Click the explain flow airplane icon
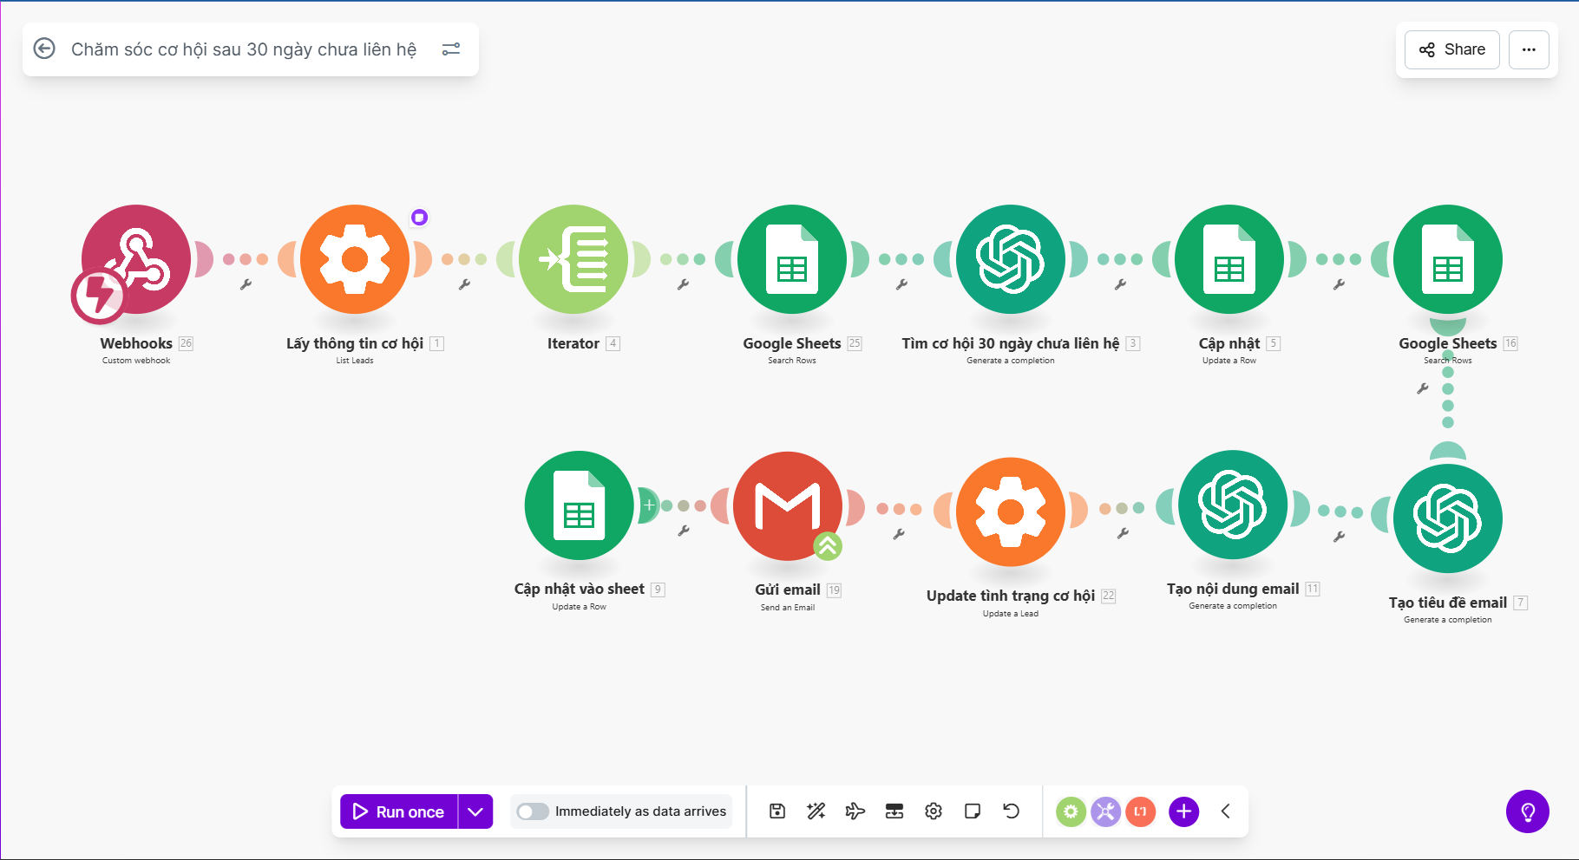The height and width of the screenshot is (860, 1579). 855,811
